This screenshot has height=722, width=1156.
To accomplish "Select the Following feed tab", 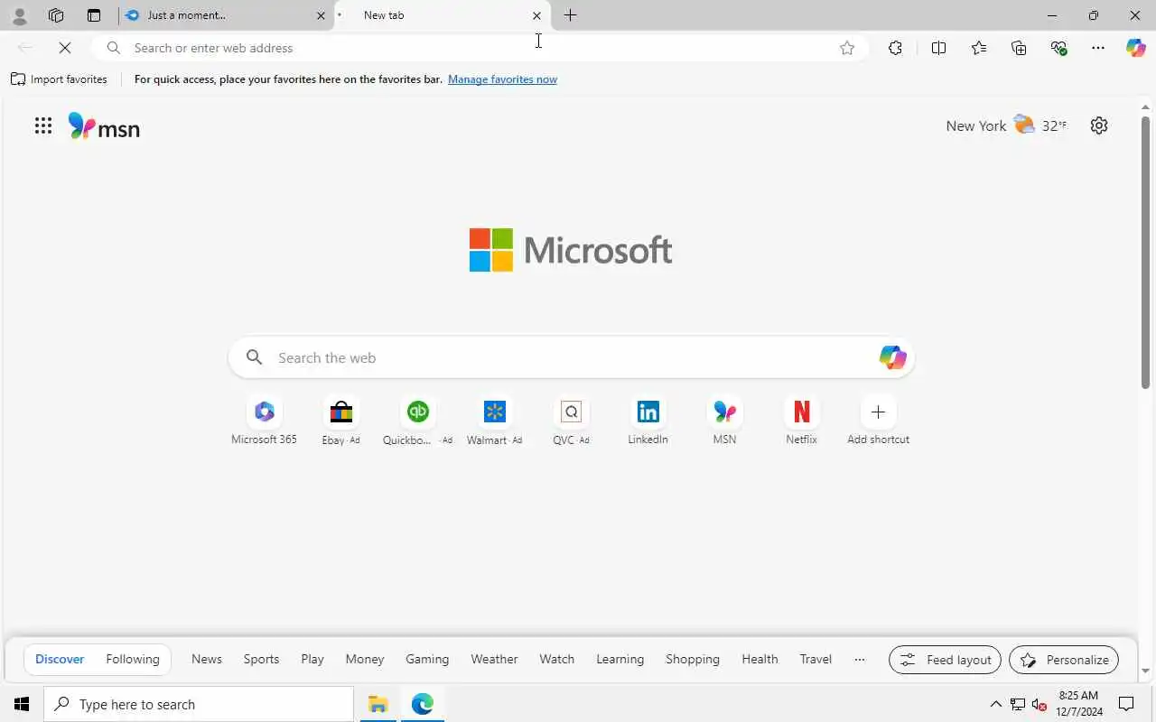I will [133, 659].
